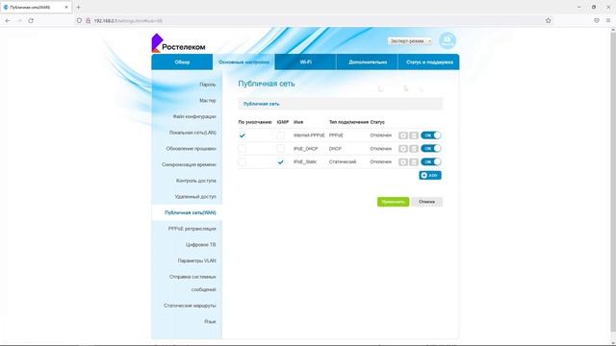Open the Эксперт режим mode dropdown
Viewport: 616px width, 346px height.
pyautogui.click(x=410, y=40)
